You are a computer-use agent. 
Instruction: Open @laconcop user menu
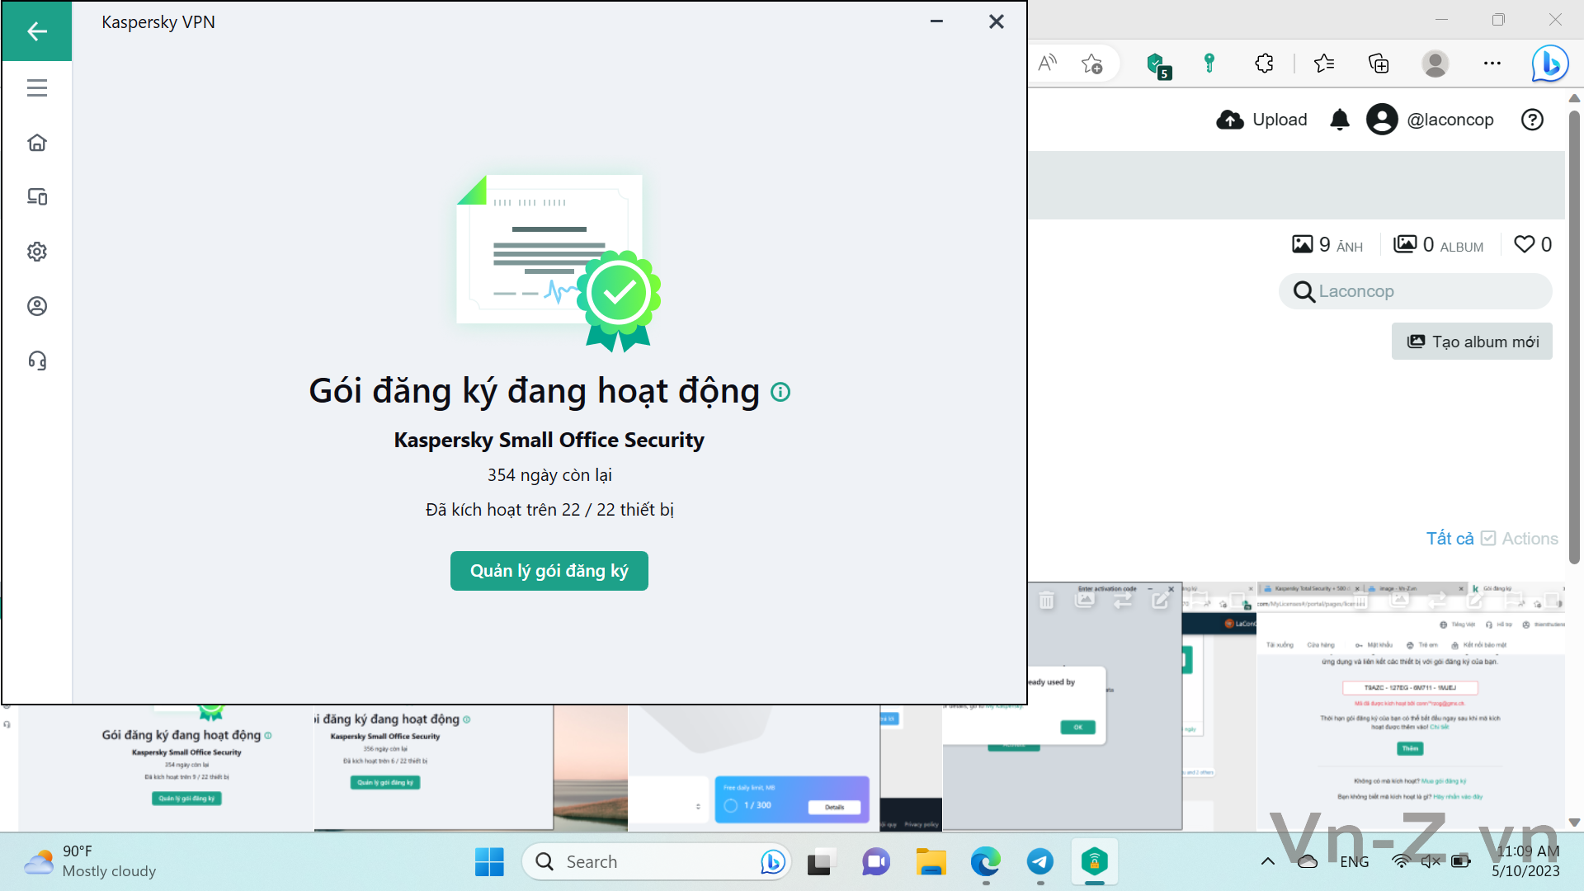pyautogui.click(x=1430, y=120)
